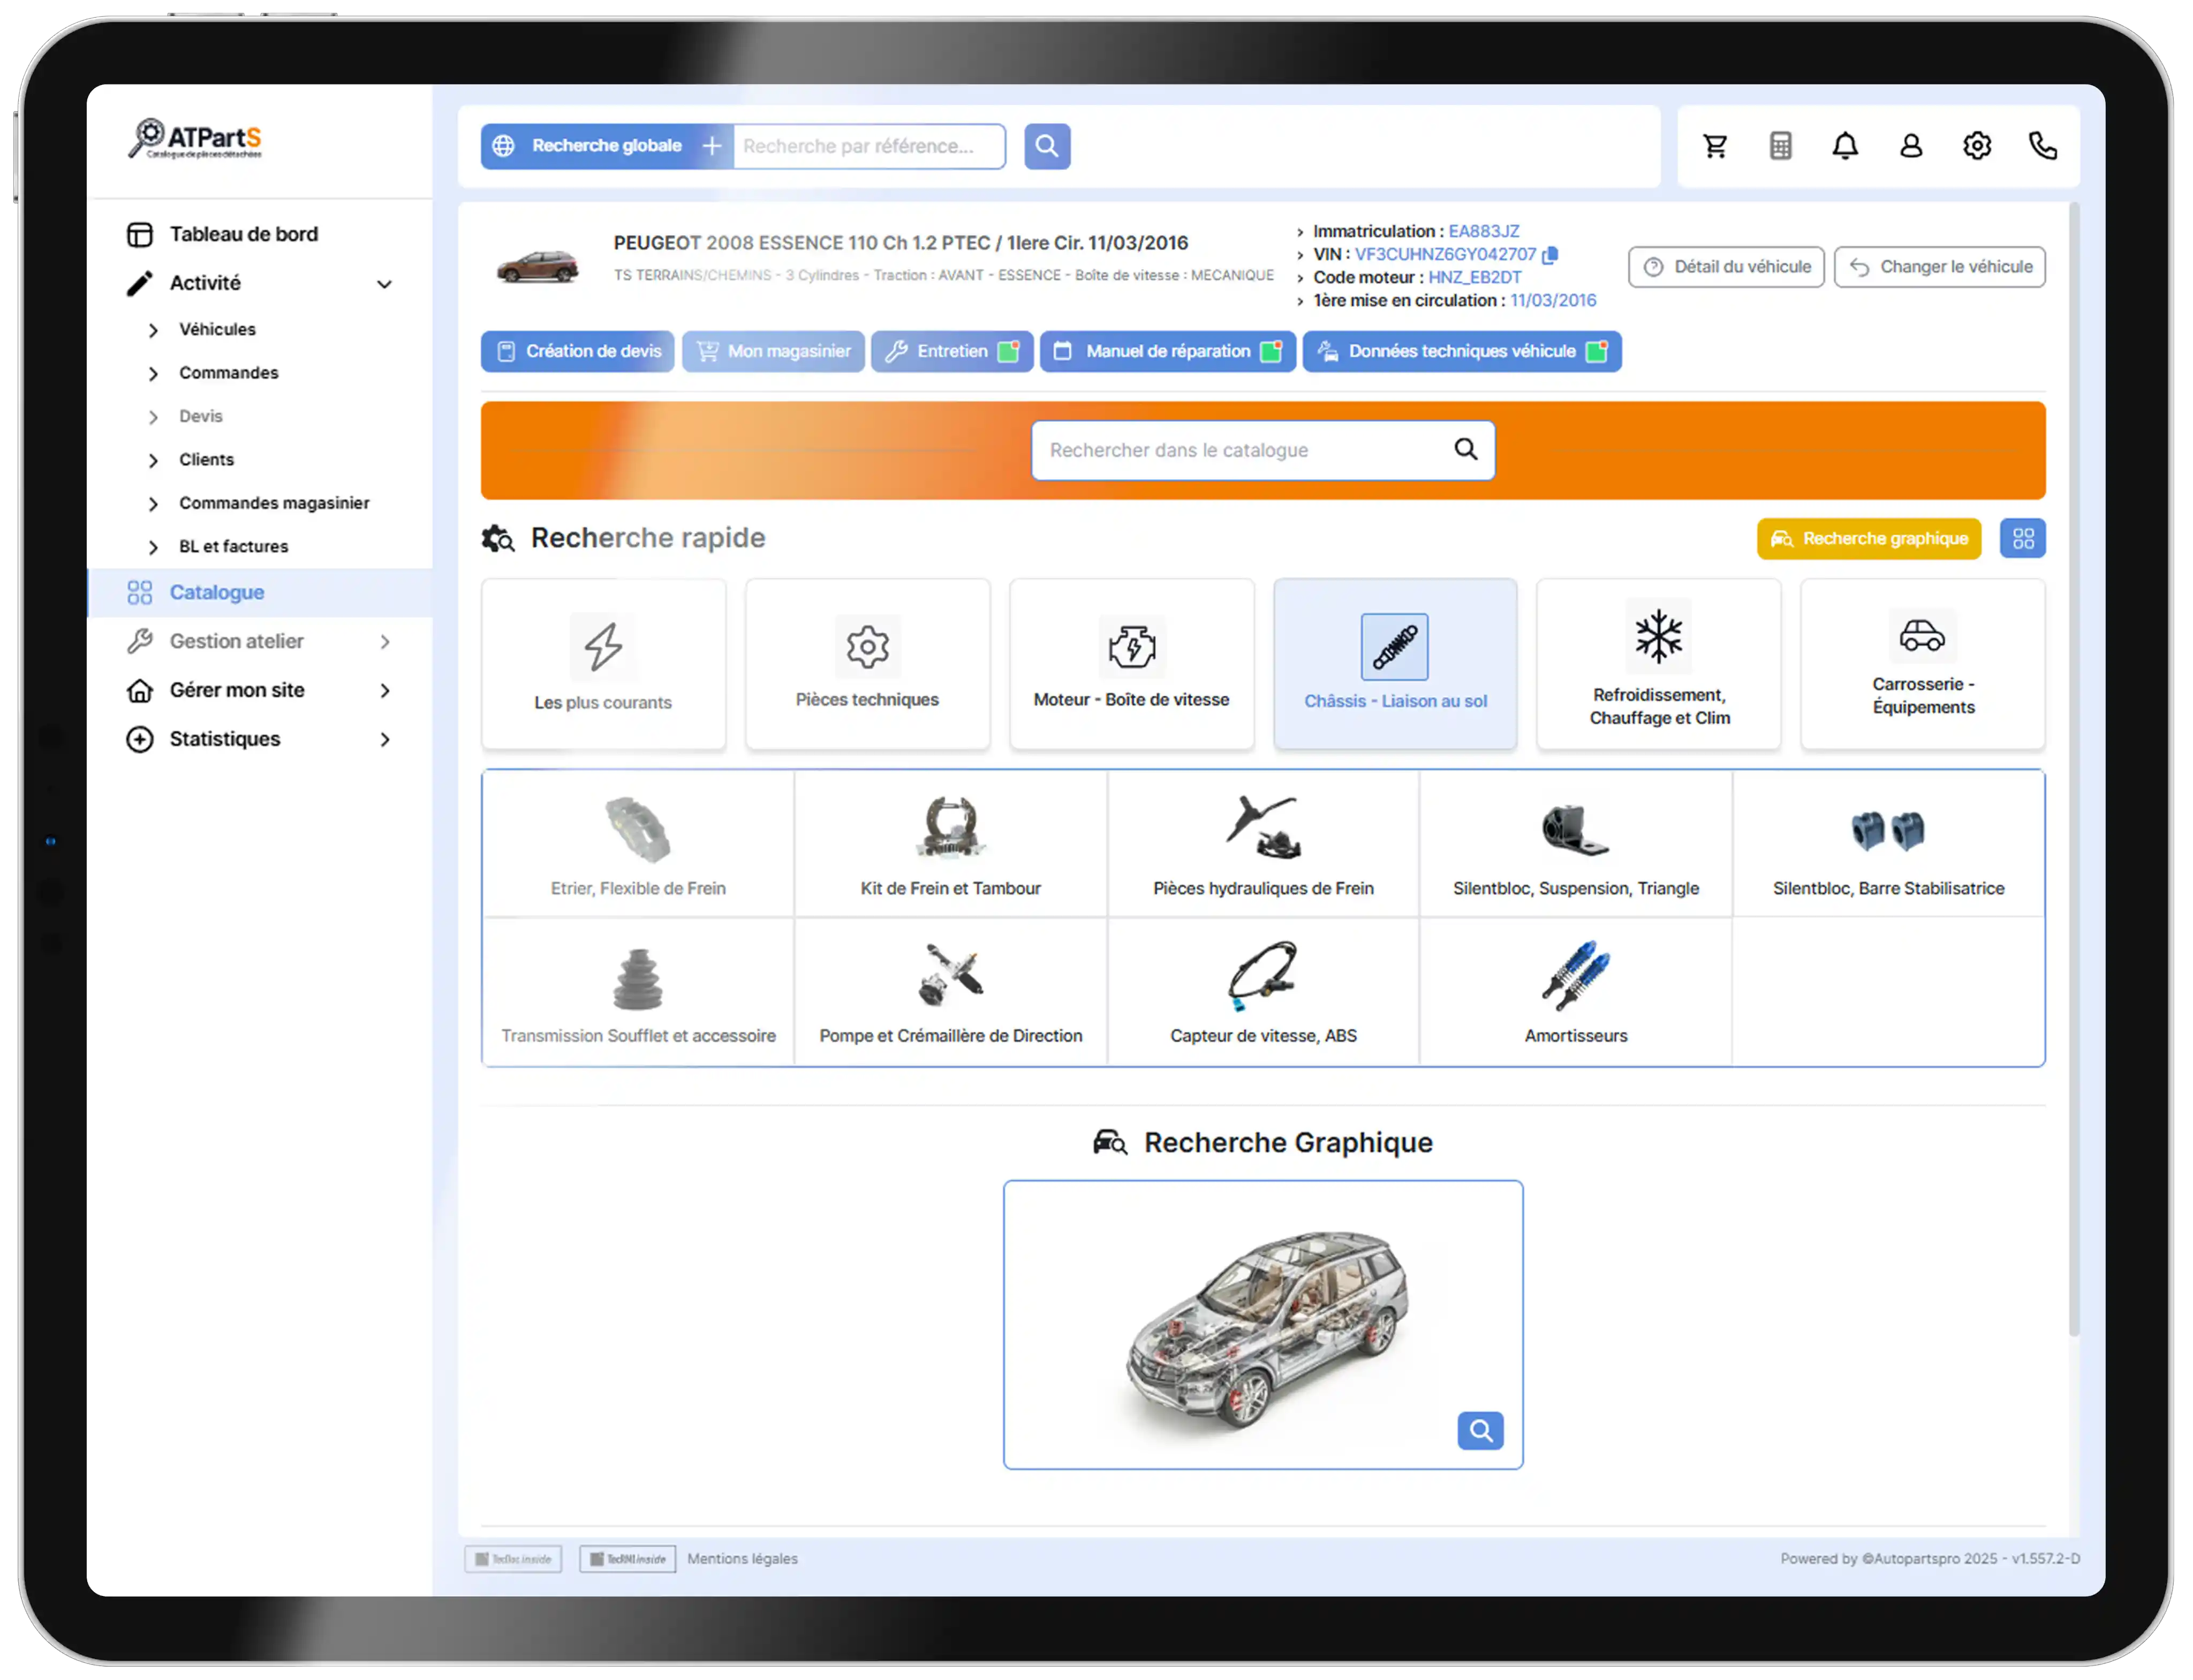Collapse the Activité menu section

384,284
